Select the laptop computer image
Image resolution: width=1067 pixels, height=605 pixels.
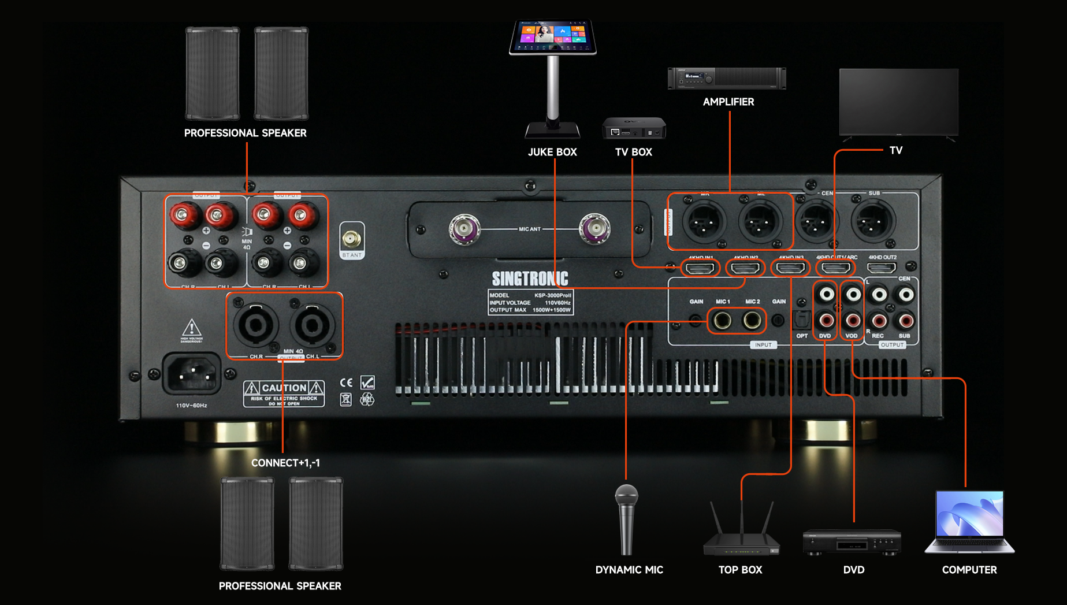pyautogui.click(x=970, y=522)
